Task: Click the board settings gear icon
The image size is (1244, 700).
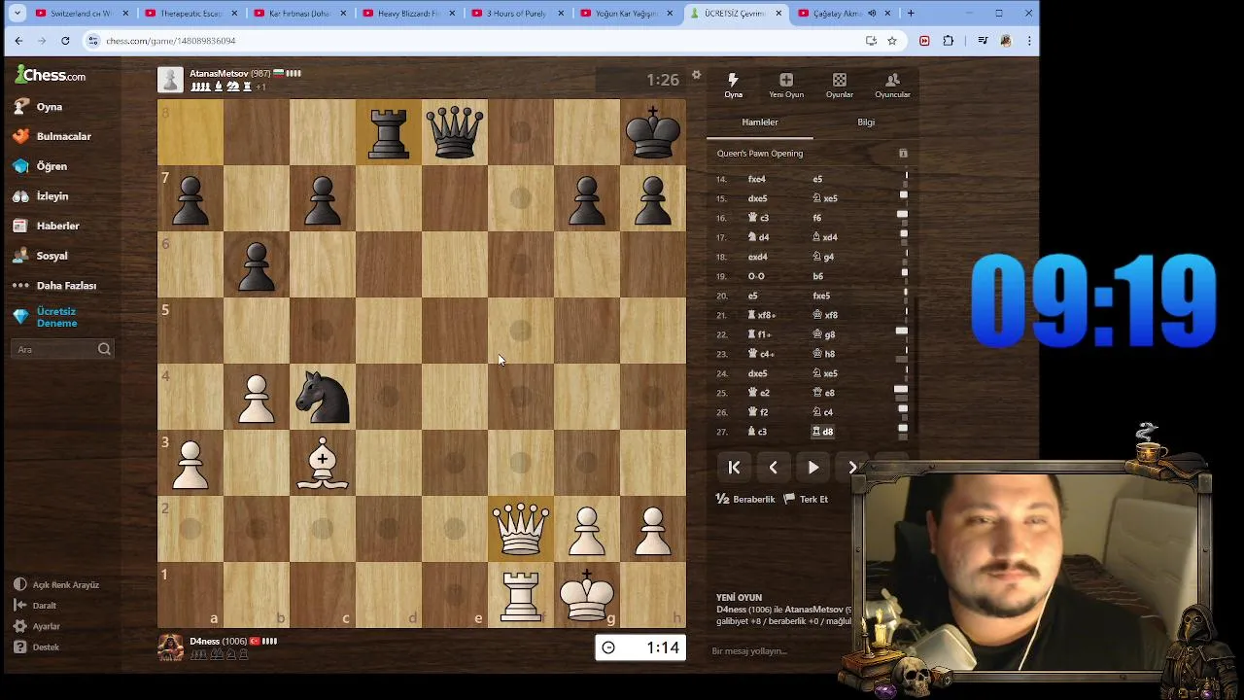Action: [696, 76]
